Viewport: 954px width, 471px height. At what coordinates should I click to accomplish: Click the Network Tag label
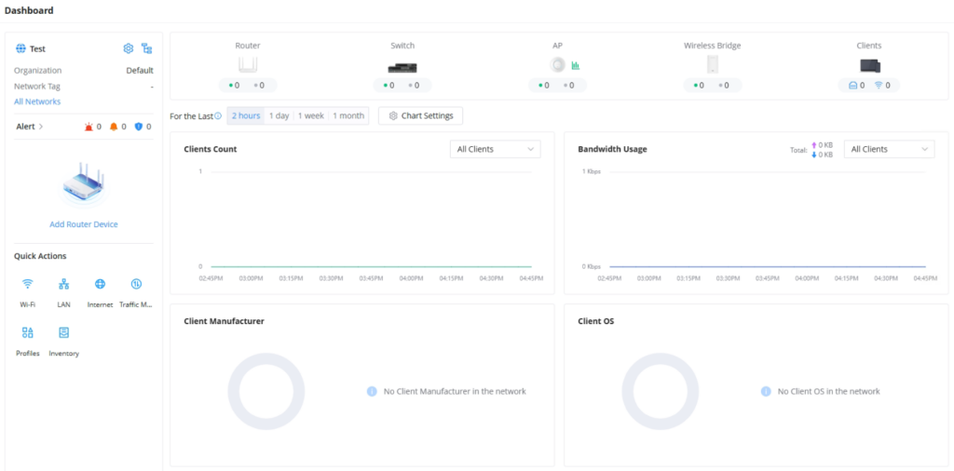click(37, 87)
